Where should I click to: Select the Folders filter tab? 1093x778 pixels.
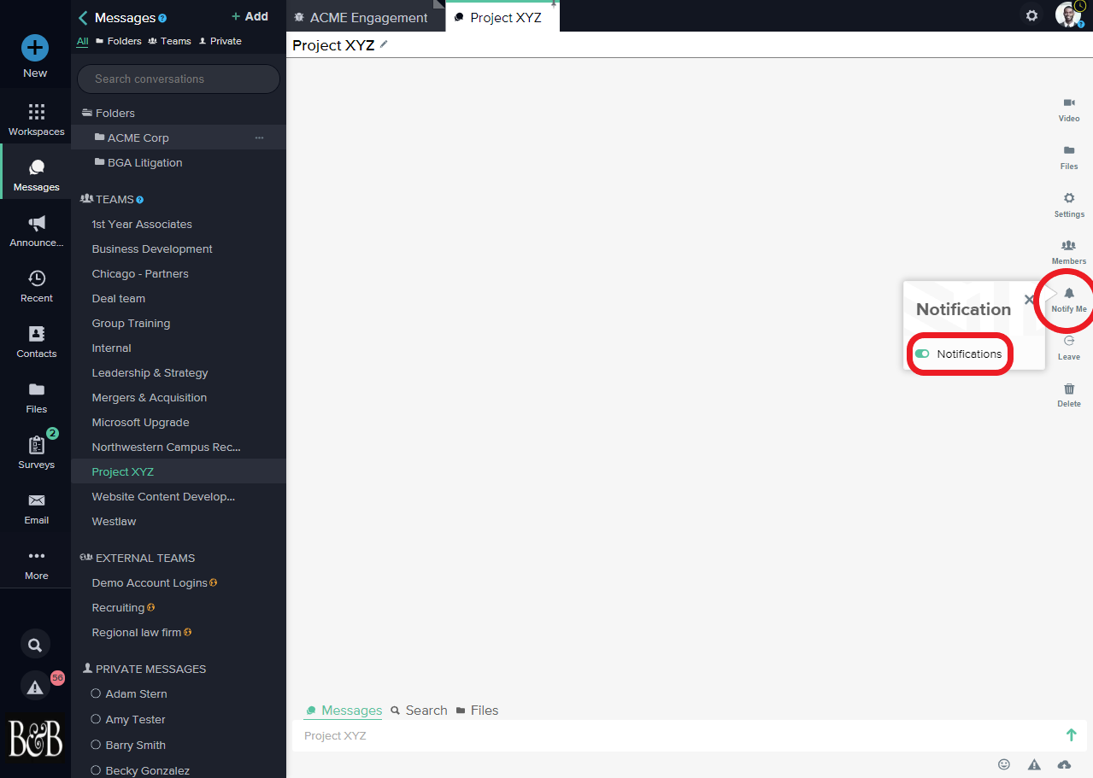(119, 41)
